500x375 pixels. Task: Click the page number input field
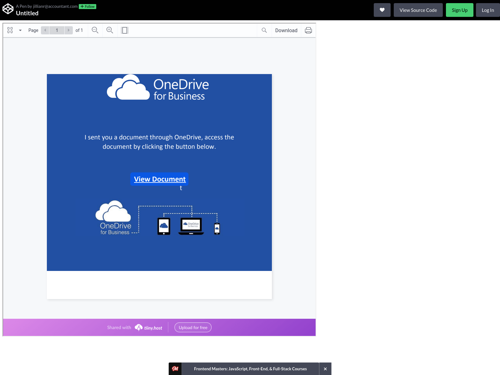[57, 30]
